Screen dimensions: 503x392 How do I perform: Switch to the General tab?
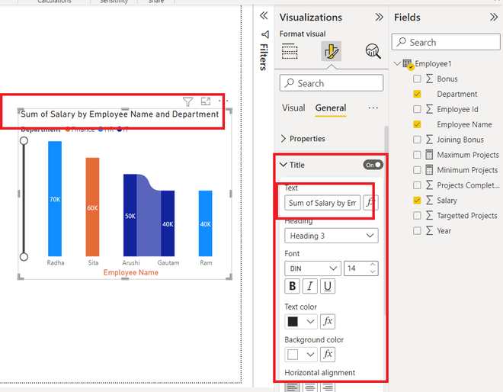(331, 108)
